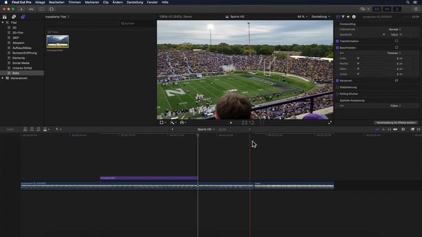This screenshot has height=237, width=422.
Task: Click the Verzerren on-screen controls icon
Action: 396,80
